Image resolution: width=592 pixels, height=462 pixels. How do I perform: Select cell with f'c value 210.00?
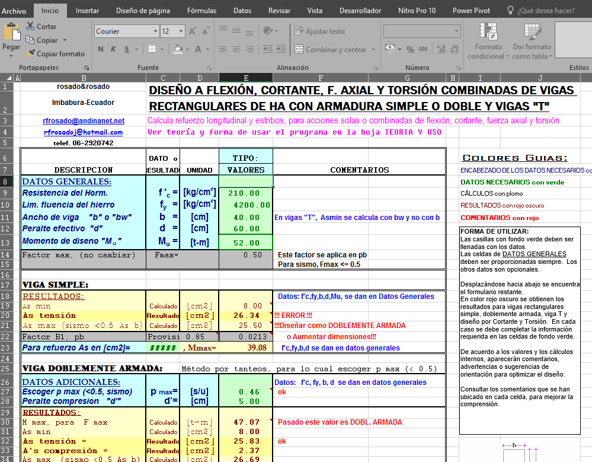[x=246, y=193]
